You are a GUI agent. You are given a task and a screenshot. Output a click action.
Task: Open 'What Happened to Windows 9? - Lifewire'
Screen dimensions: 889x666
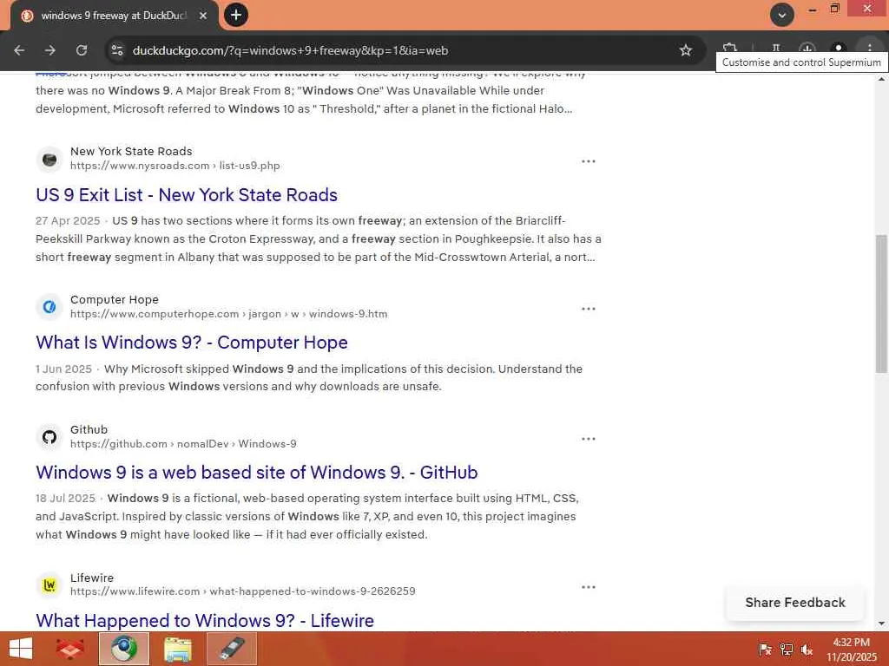[205, 621]
